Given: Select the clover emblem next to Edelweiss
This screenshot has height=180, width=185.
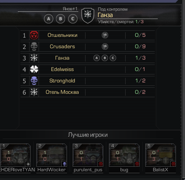Looking at the screenshot, I should [34, 69].
